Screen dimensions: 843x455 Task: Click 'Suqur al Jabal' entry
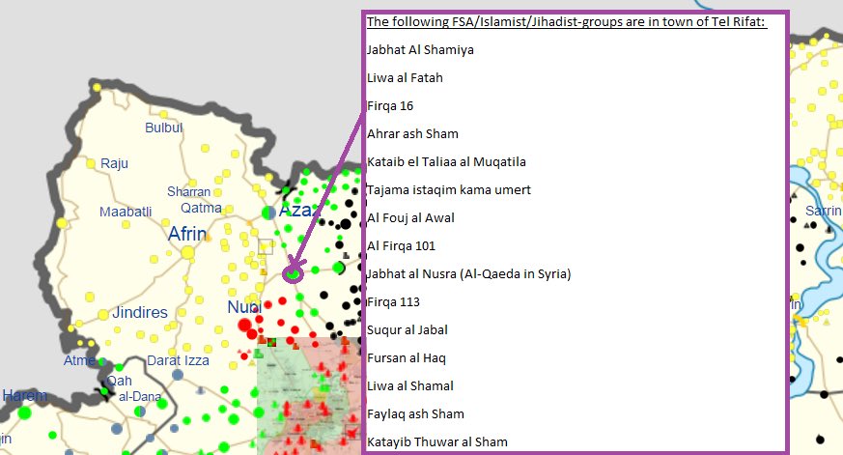(407, 329)
